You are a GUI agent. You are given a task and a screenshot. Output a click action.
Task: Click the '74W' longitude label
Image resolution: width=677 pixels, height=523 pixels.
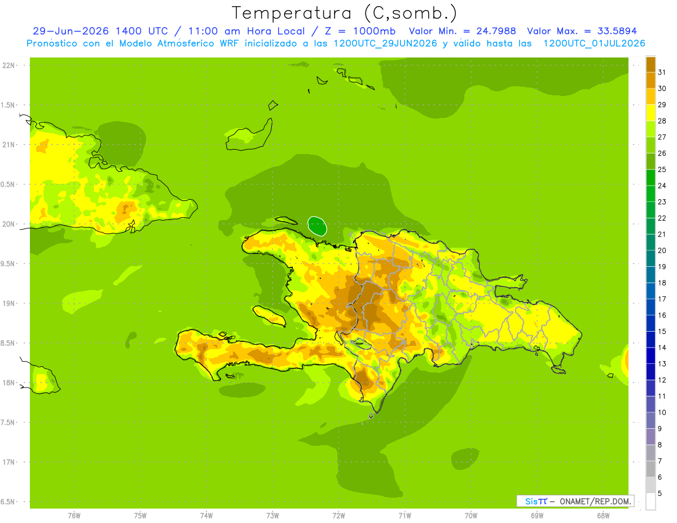206,516
